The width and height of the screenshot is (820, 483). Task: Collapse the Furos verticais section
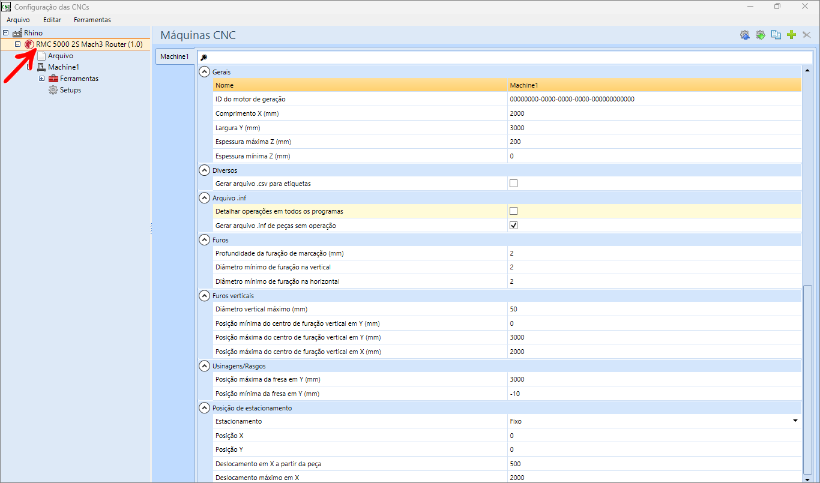(204, 296)
